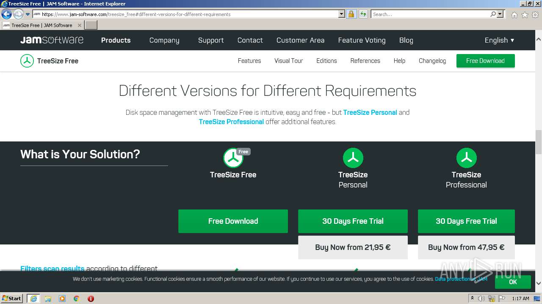Click the taskbar clock 1:17 AM

(x=520, y=299)
